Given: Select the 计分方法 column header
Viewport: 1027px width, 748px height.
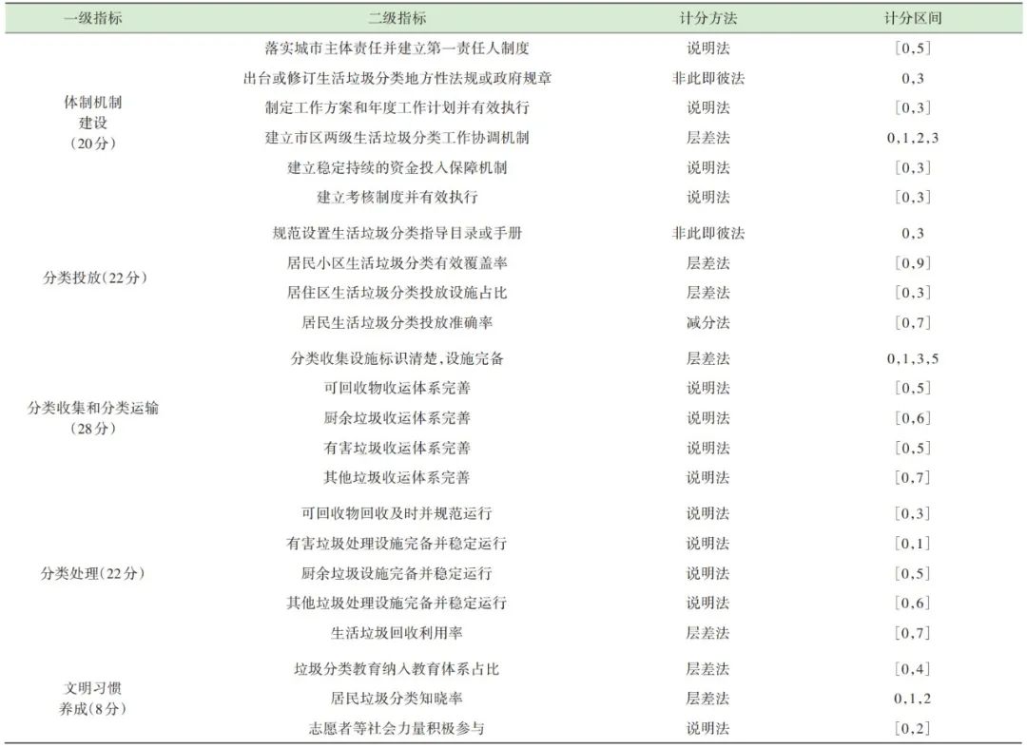Looking at the screenshot, I should (708, 18).
